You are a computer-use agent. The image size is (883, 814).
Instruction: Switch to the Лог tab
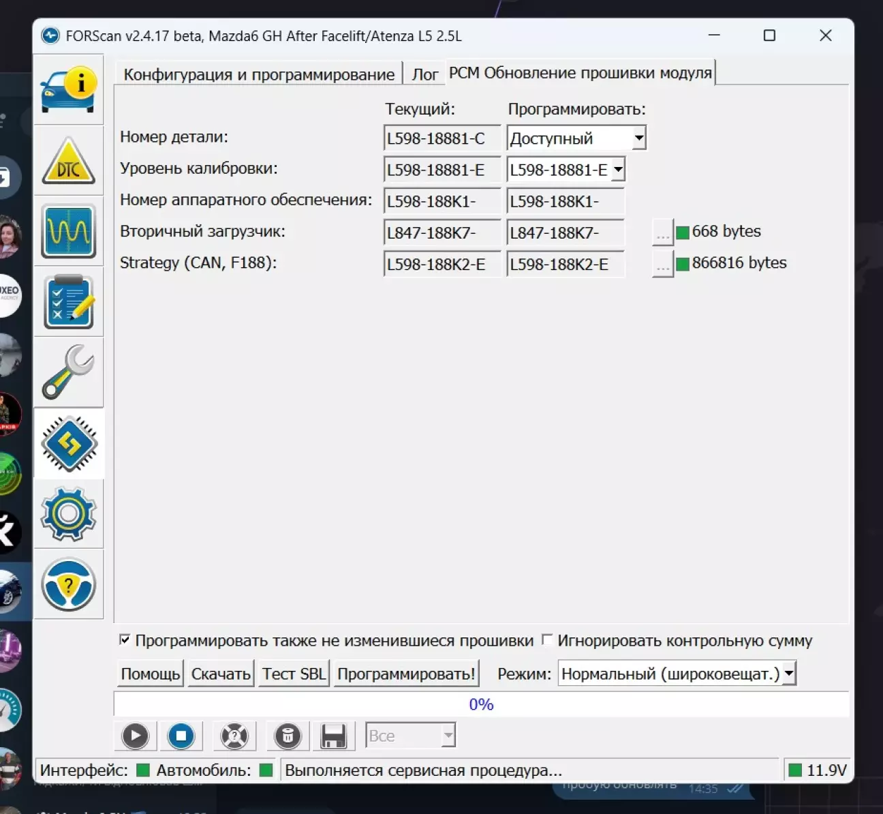pos(425,74)
